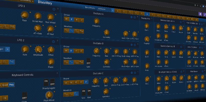206x102 pixels.
Task: Open Filter A settings gear
Action: pyautogui.click(x=199, y=24)
